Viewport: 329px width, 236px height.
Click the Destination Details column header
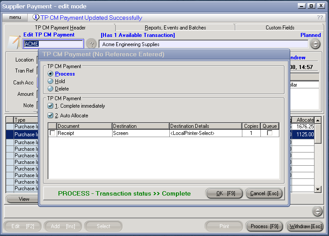pos(206,126)
